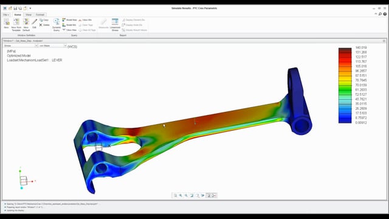The width and height of the screenshot is (389, 219).
Task: Delete the result window definition
Action: point(44,25)
